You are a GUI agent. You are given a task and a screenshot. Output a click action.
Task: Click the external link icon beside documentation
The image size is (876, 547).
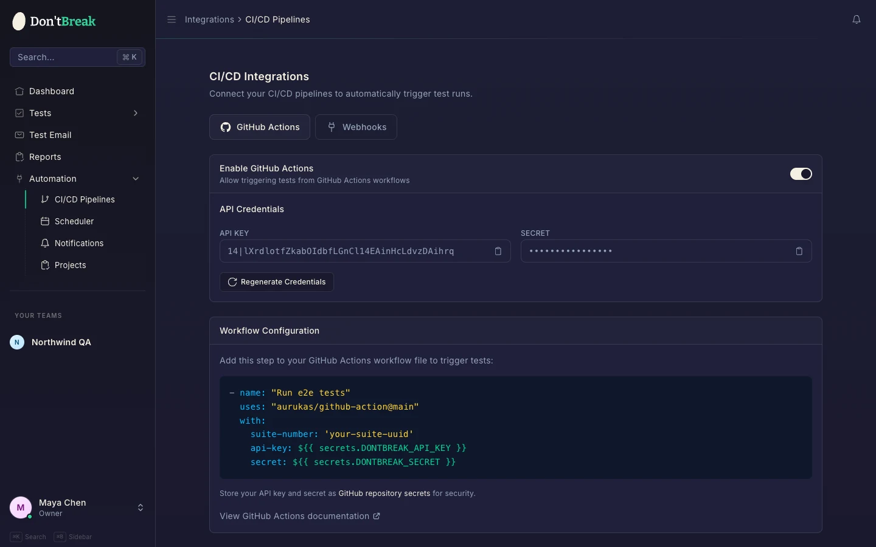[x=377, y=516]
